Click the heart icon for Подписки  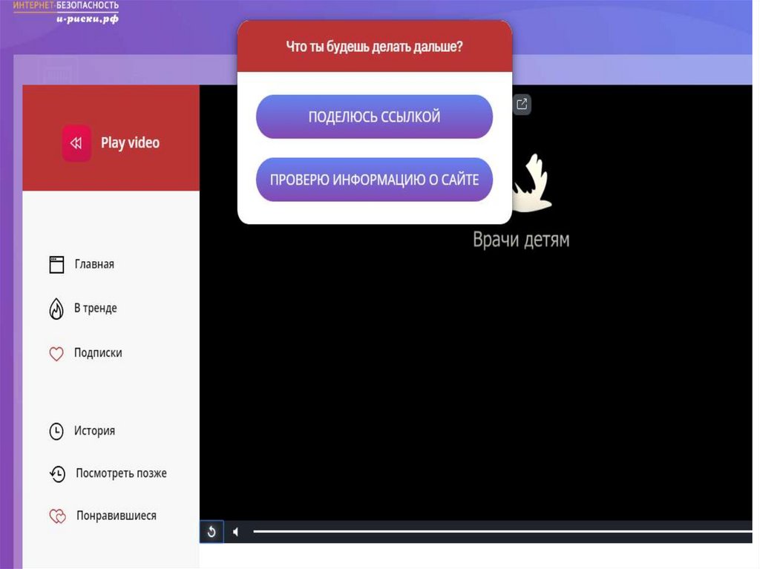(x=56, y=353)
